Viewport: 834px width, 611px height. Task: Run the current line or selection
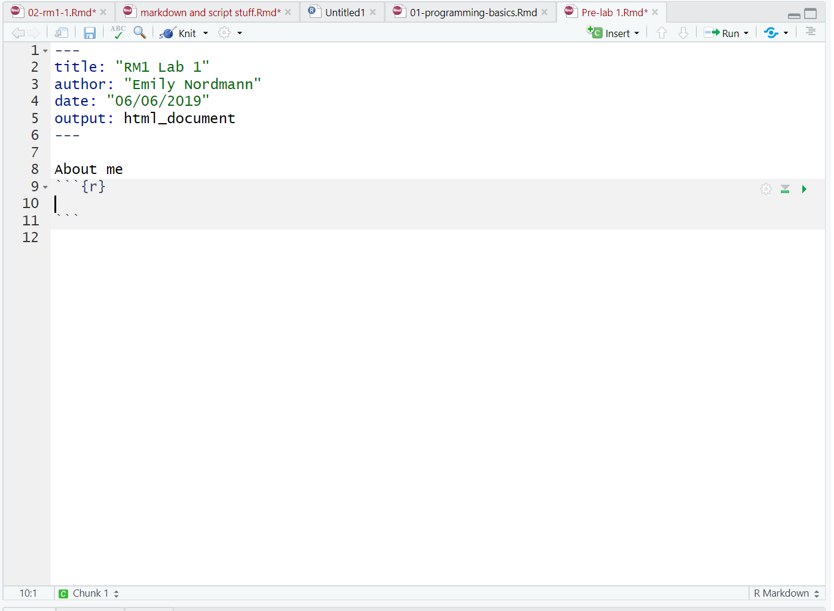[722, 33]
